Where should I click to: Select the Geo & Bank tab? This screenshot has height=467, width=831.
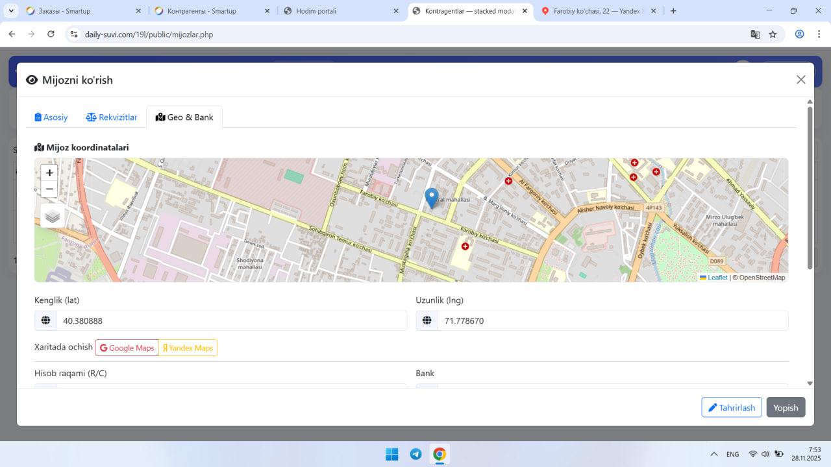pos(184,117)
